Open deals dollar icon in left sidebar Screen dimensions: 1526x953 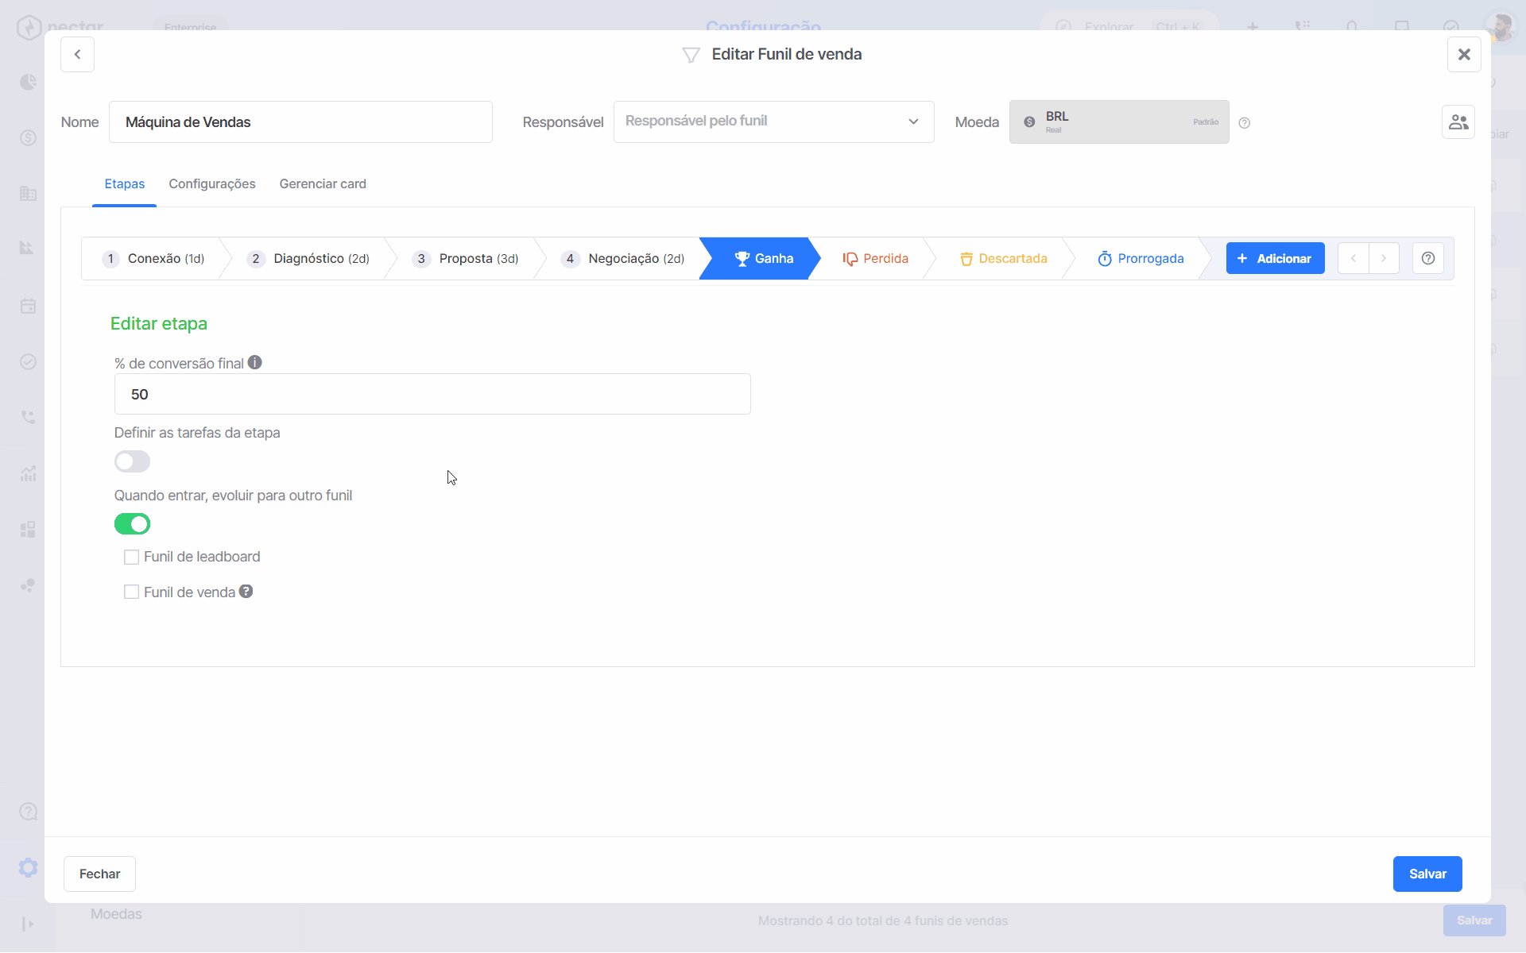point(28,137)
